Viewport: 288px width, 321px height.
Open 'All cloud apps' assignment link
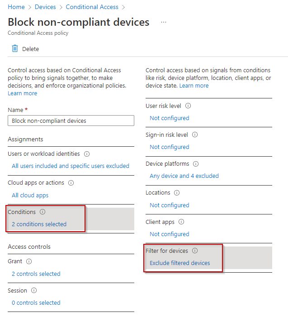click(30, 195)
